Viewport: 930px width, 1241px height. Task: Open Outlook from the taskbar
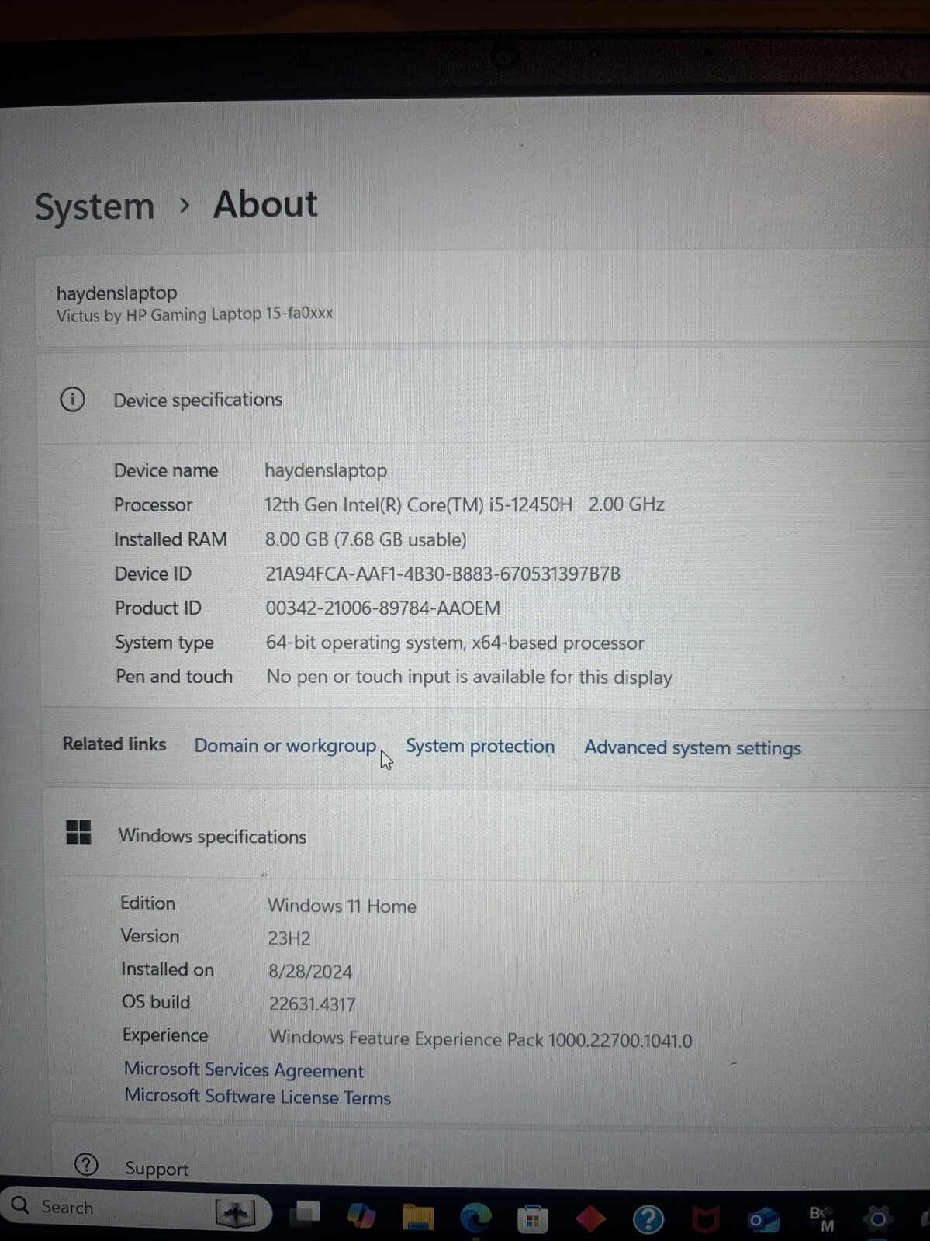click(x=763, y=1220)
